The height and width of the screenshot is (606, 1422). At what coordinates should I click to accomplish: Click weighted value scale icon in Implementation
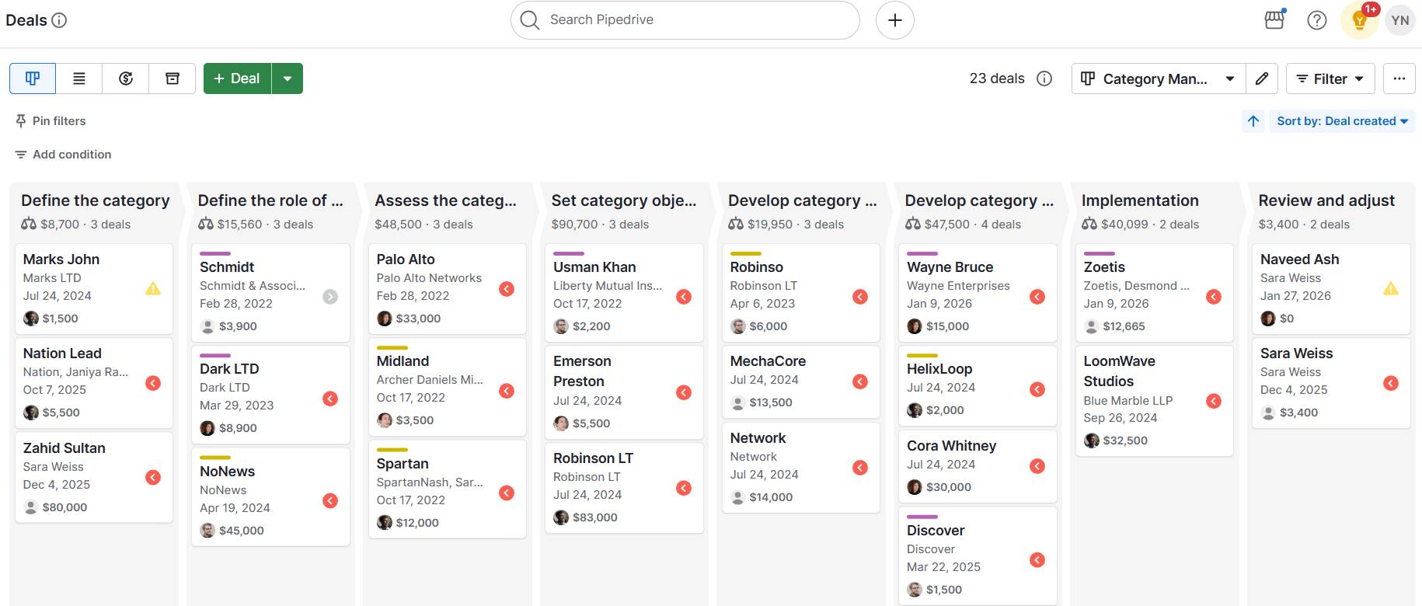(x=1089, y=224)
